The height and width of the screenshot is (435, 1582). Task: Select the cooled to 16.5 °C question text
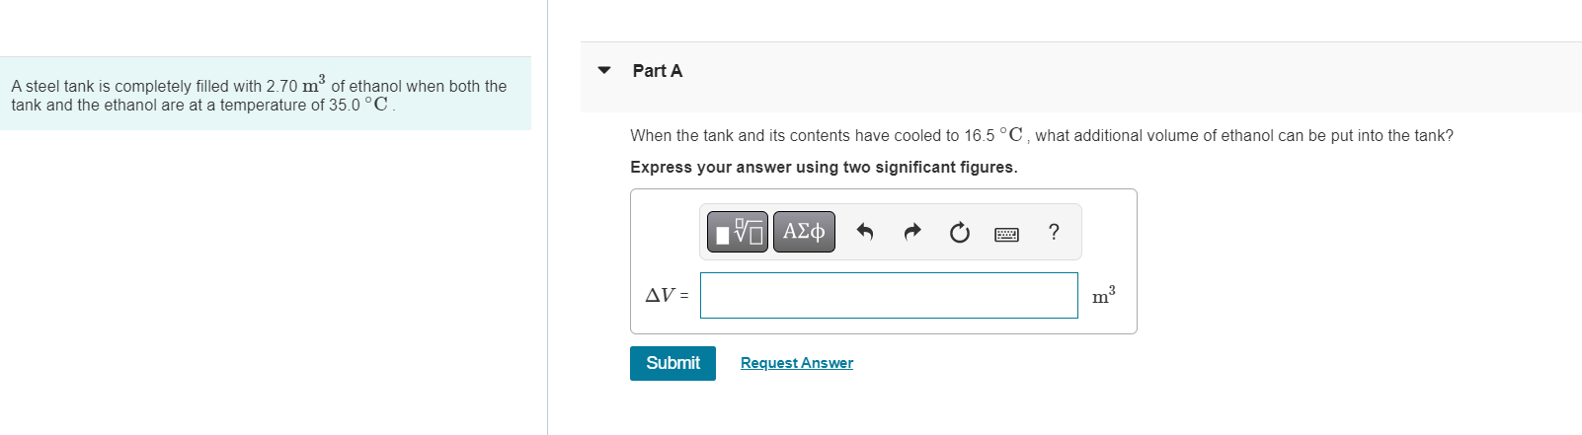[x=1042, y=135]
